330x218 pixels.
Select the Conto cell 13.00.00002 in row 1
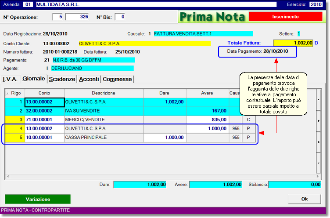pyautogui.click(x=44, y=102)
